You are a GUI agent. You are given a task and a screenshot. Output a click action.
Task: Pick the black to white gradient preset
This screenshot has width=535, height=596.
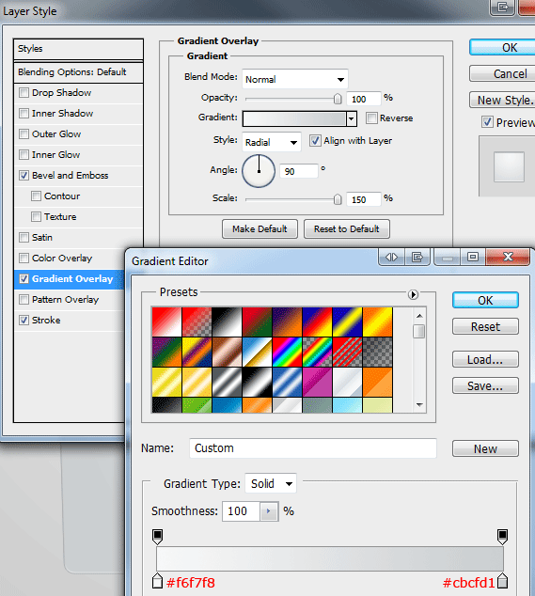227,322
